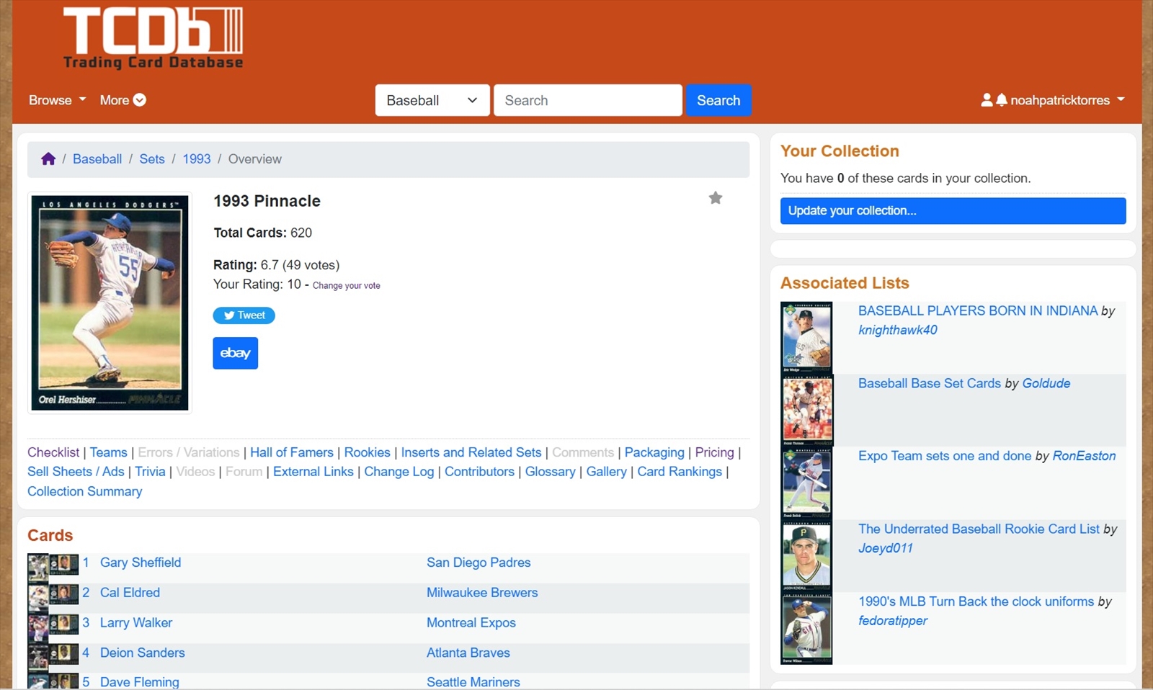Open the Gallery link
Image resolution: width=1153 pixels, height=690 pixels.
pyautogui.click(x=607, y=472)
